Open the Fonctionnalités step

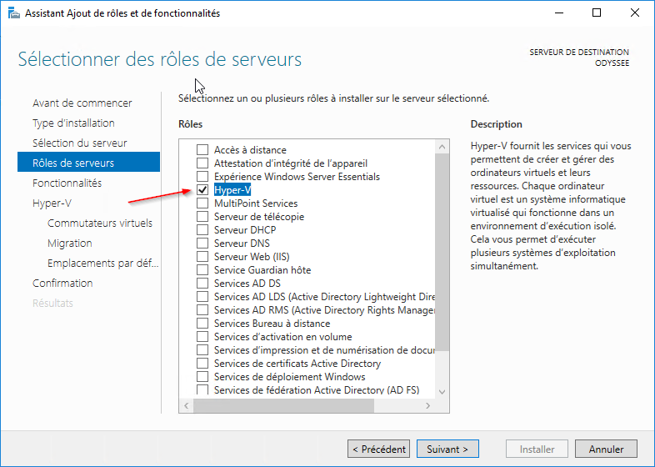67,183
